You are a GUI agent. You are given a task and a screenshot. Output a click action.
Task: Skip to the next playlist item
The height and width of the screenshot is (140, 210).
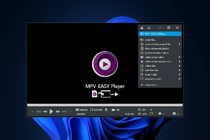click(x=64, y=111)
